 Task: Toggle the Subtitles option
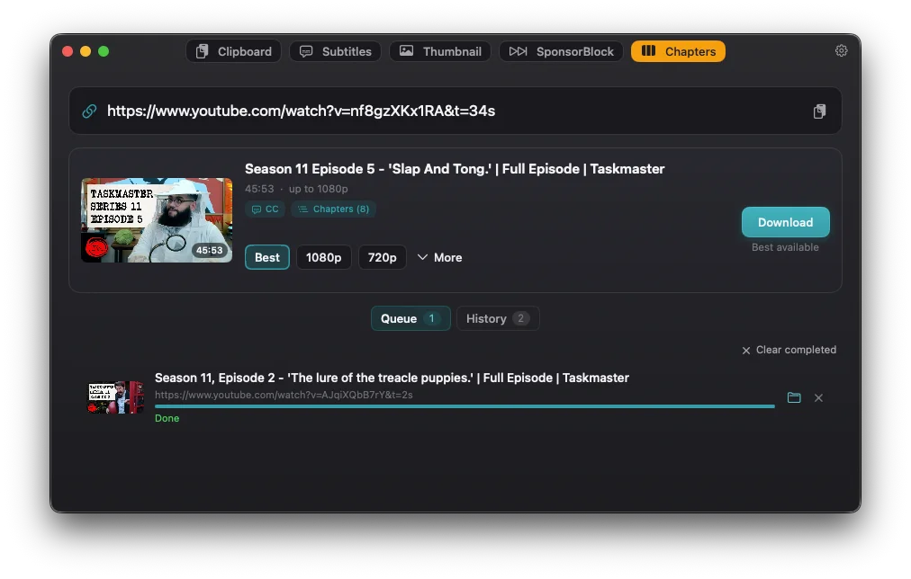[335, 51]
